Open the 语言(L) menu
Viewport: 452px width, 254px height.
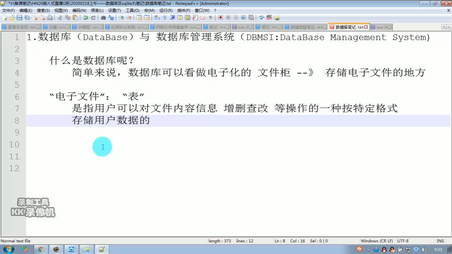click(x=97, y=10)
